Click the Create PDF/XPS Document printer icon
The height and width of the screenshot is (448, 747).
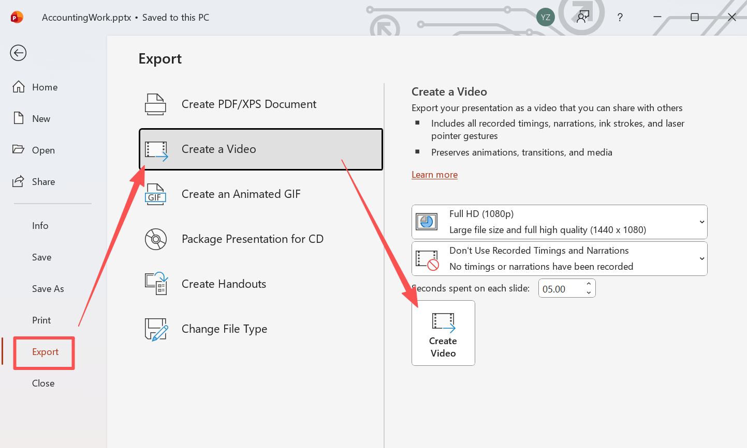click(x=155, y=104)
